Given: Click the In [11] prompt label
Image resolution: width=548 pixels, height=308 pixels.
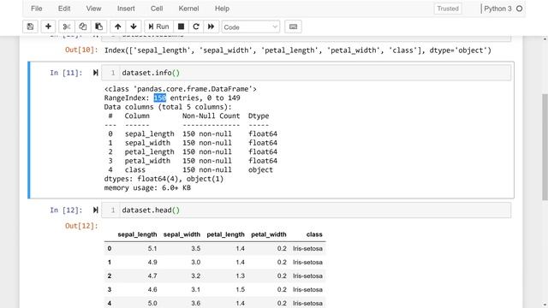Looking at the screenshot, I should click(x=66, y=73).
